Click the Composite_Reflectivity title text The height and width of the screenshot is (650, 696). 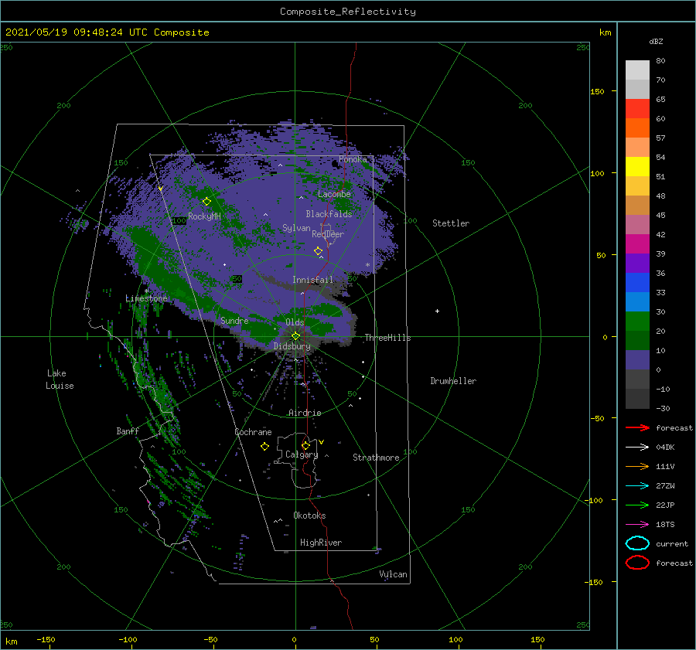tap(348, 12)
